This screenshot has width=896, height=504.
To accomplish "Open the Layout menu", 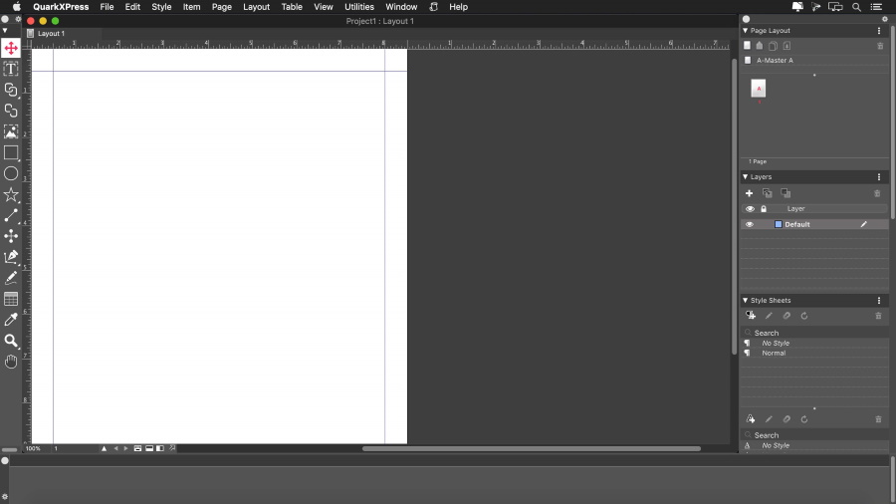I will coord(256,7).
